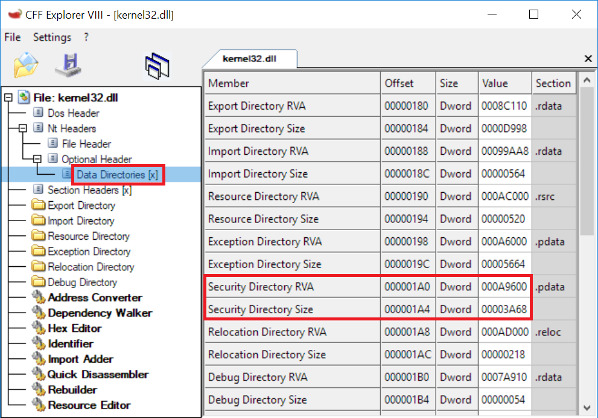The height and width of the screenshot is (418, 598).
Task: Close the kernel32.dll tab panel
Action: click(x=588, y=58)
